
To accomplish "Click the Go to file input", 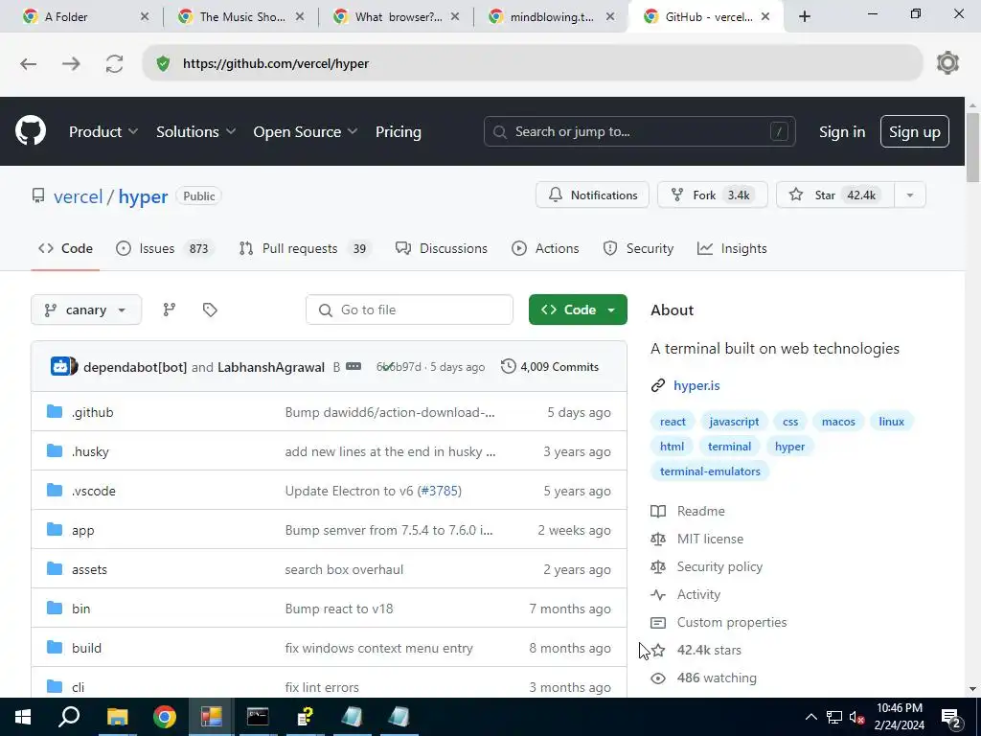I will pyautogui.click(x=409, y=310).
